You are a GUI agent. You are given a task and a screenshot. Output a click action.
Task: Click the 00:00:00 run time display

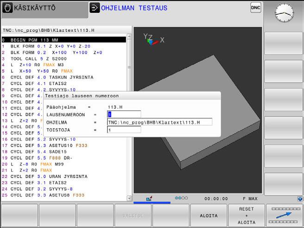point(216,198)
